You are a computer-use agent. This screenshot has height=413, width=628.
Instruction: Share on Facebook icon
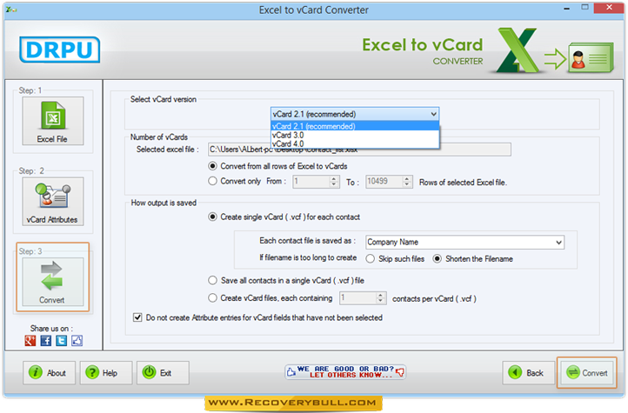click(x=45, y=341)
